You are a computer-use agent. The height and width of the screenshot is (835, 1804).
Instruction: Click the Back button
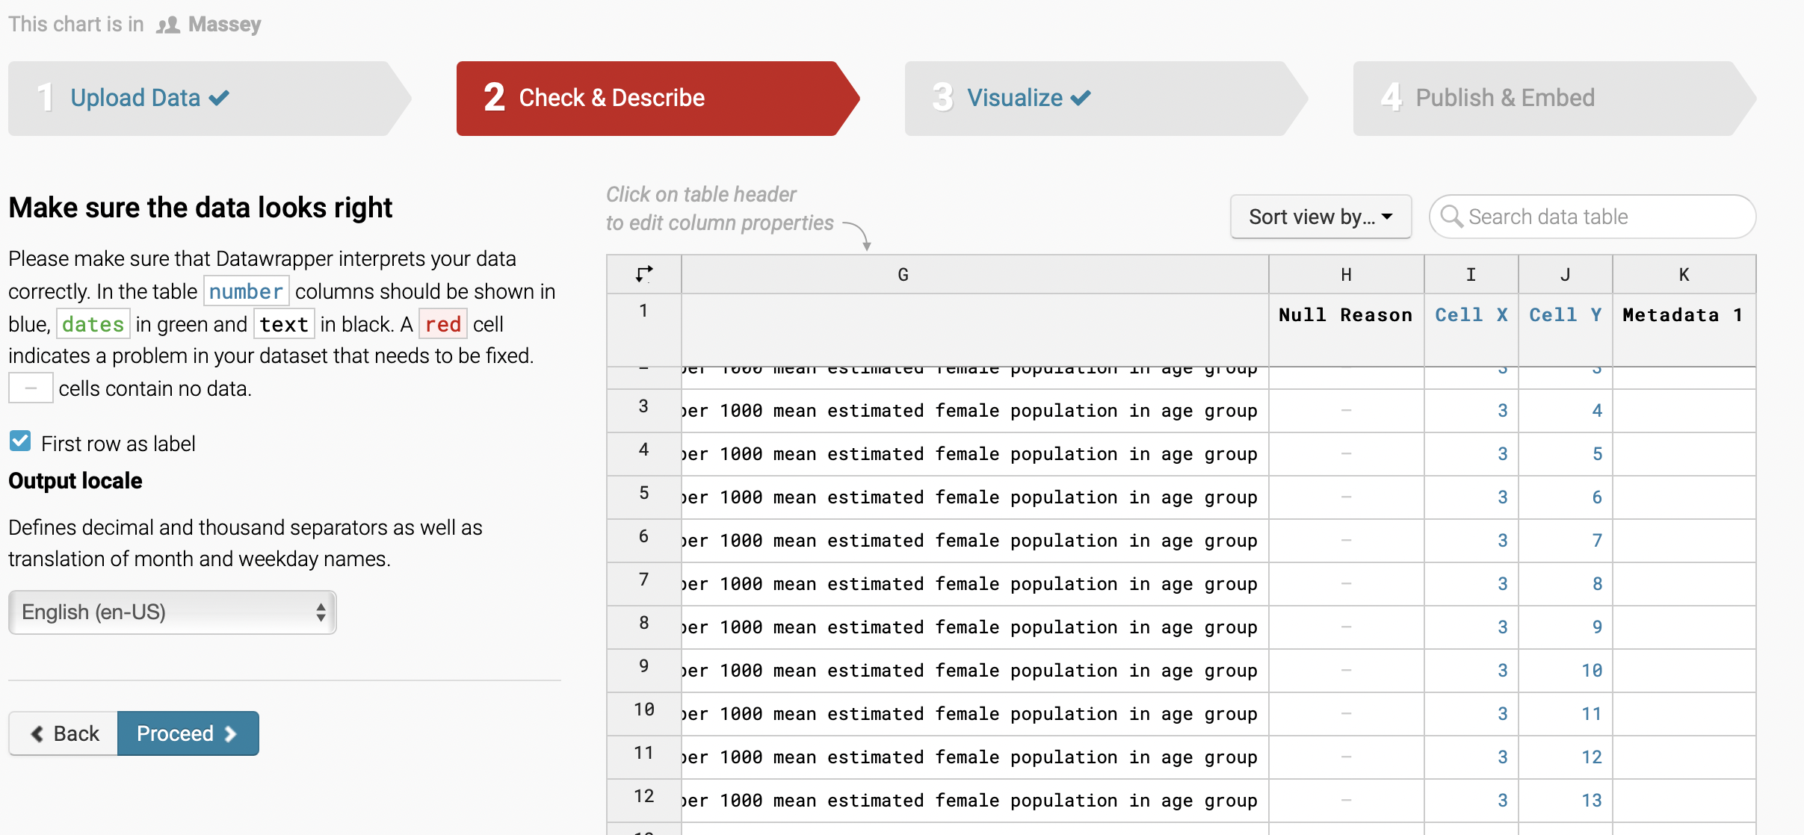(x=64, y=733)
